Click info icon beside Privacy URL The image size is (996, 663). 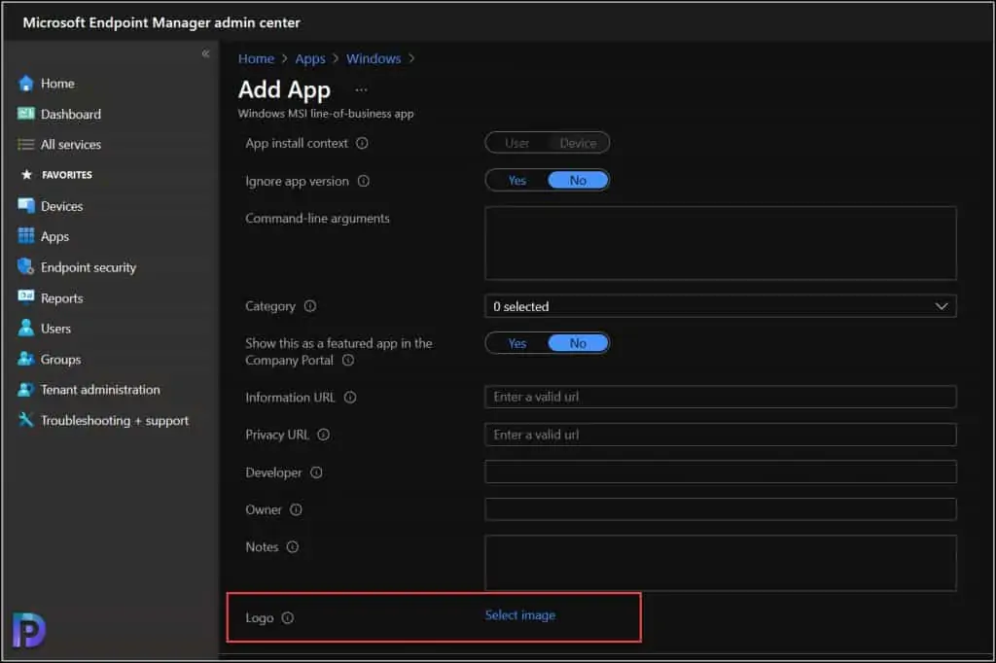pos(323,435)
